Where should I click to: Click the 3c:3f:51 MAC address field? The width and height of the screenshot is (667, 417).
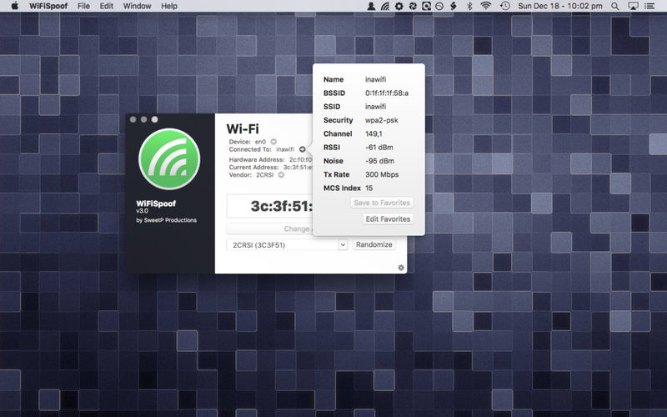[270, 207]
